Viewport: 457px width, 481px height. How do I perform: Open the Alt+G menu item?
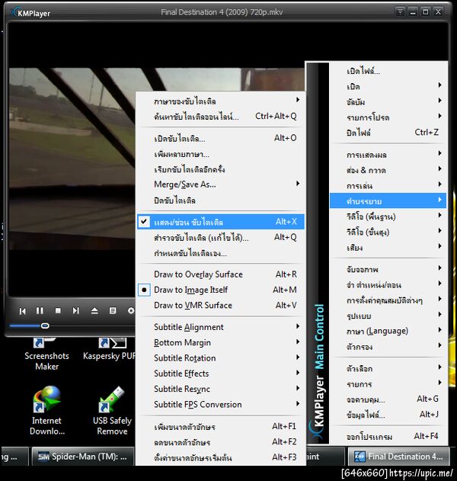click(x=388, y=399)
